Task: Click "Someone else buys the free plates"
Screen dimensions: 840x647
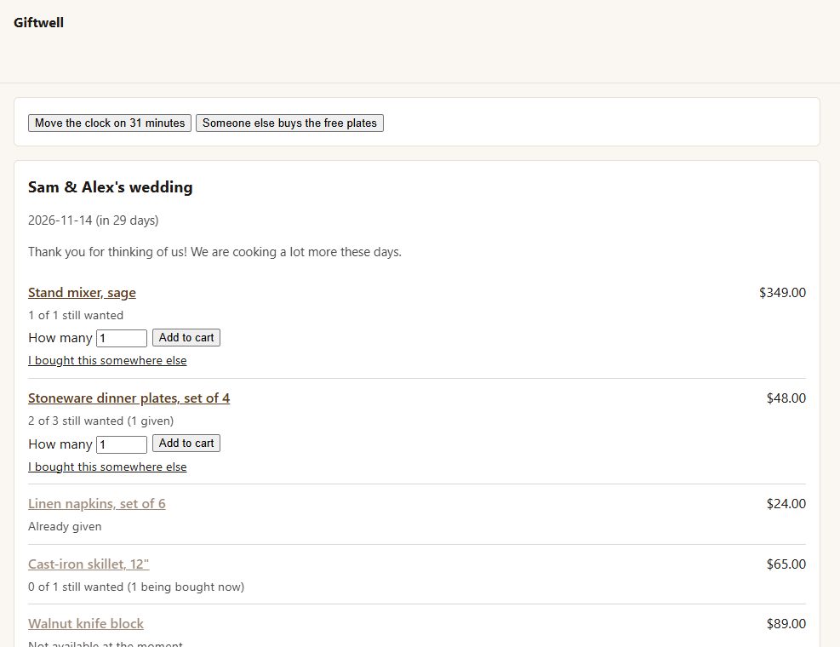Action: point(289,123)
